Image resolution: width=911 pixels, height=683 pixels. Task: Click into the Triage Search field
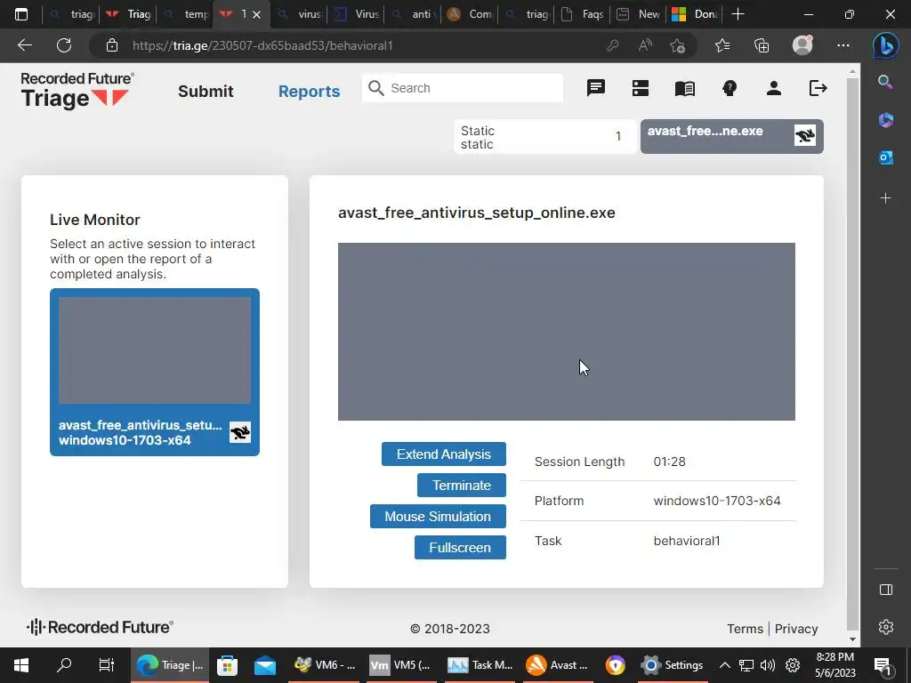(463, 88)
